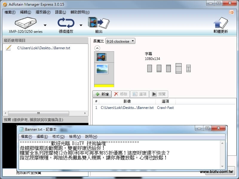This screenshot has height=179, width=239.
Task: Select the yellow subtitle zone strip
Action: tap(104, 86)
